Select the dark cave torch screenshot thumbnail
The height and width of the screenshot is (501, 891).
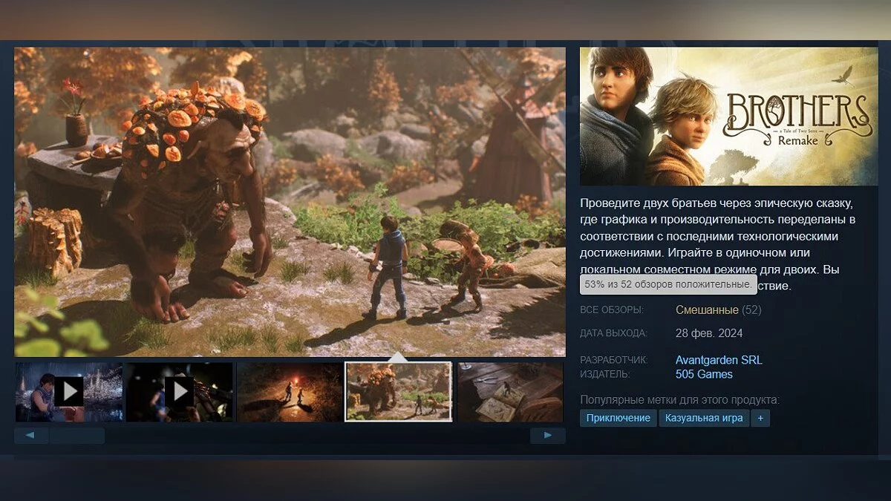[x=290, y=392]
